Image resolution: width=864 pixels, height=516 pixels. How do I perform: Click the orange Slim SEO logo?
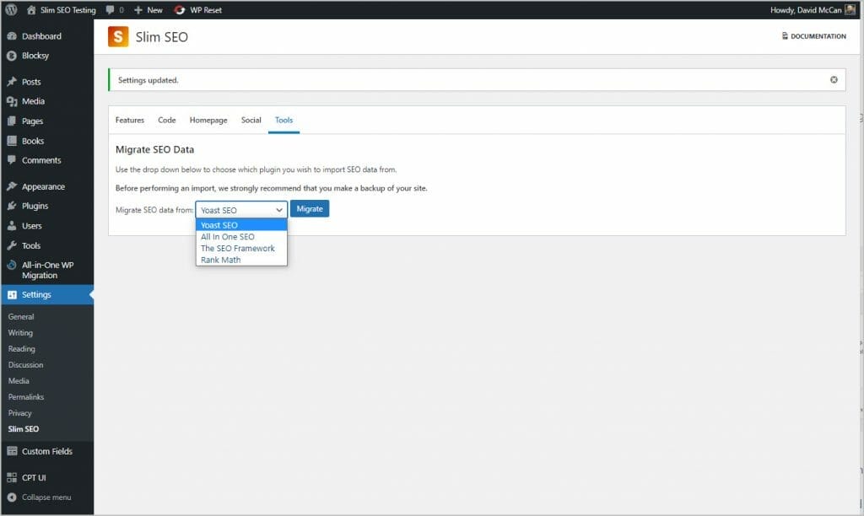point(118,37)
